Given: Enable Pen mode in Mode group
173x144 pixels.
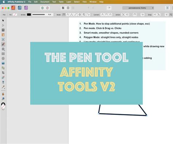Looking at the screenshot, I should (x=64, y=15).
